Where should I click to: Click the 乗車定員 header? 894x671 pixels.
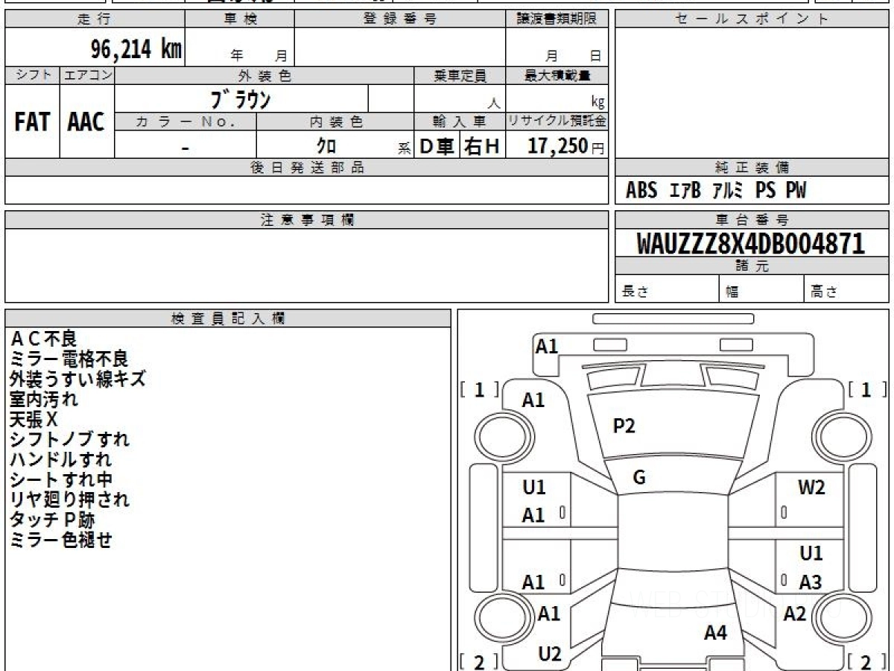click(460, 76)
